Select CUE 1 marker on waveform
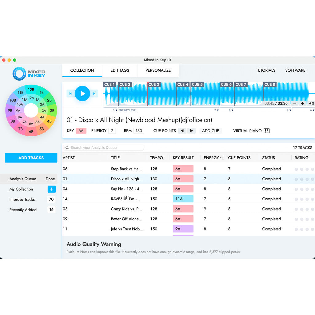 coord(110,85)
